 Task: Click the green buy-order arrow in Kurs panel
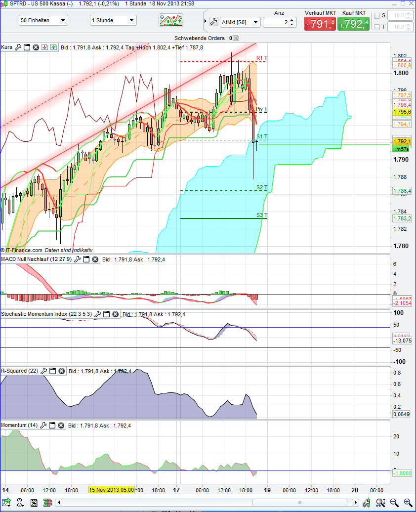(x=54, y=46)
